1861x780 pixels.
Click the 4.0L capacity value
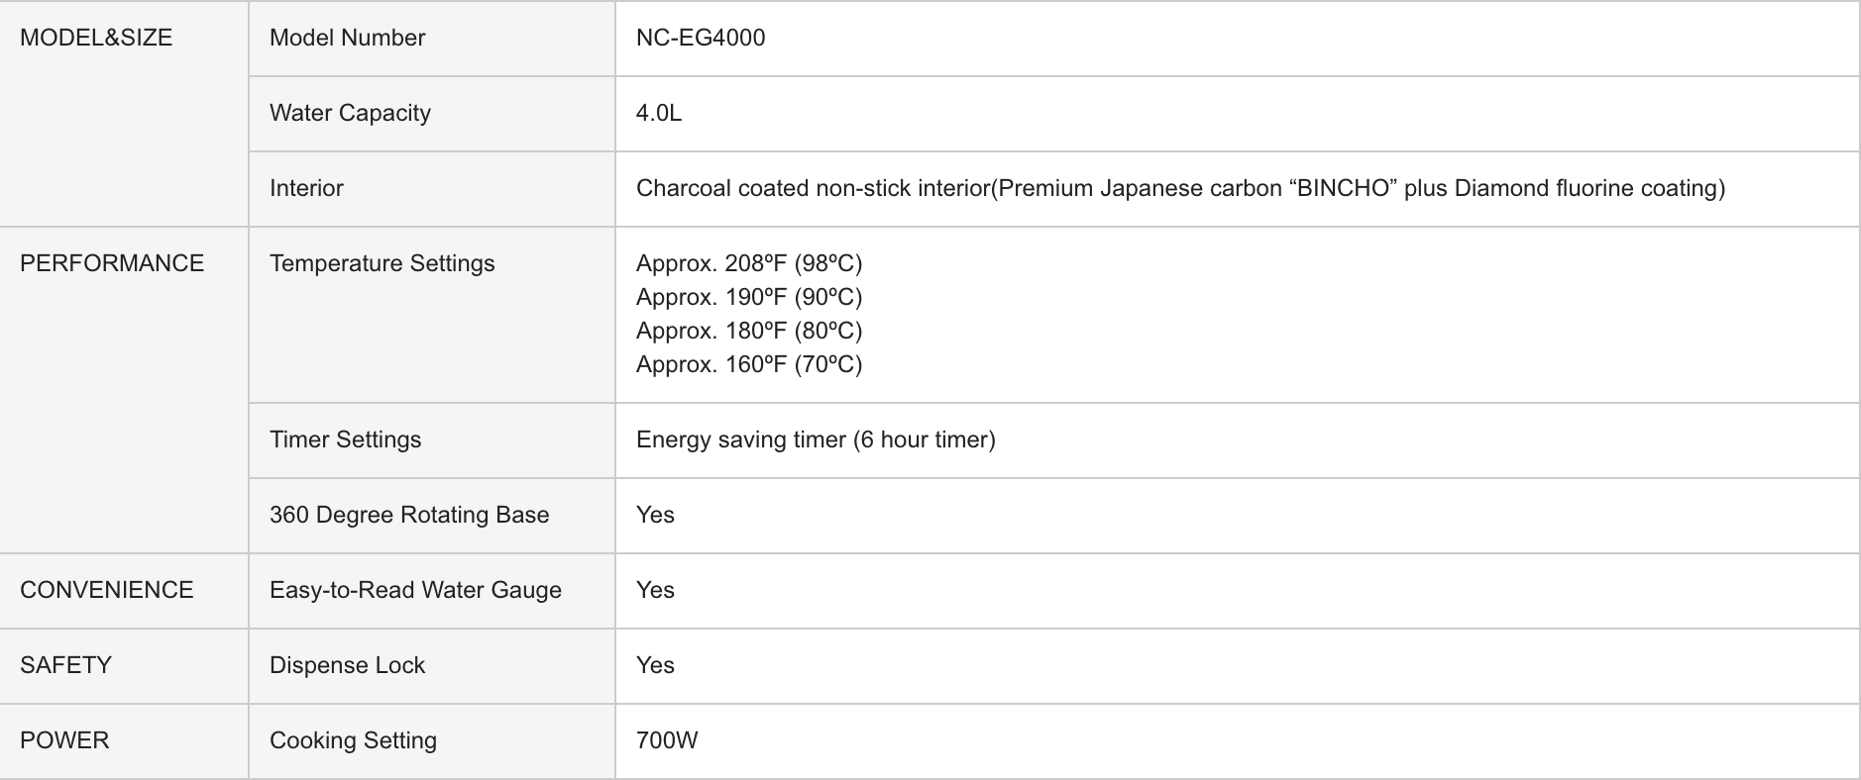tap(659, 113)
